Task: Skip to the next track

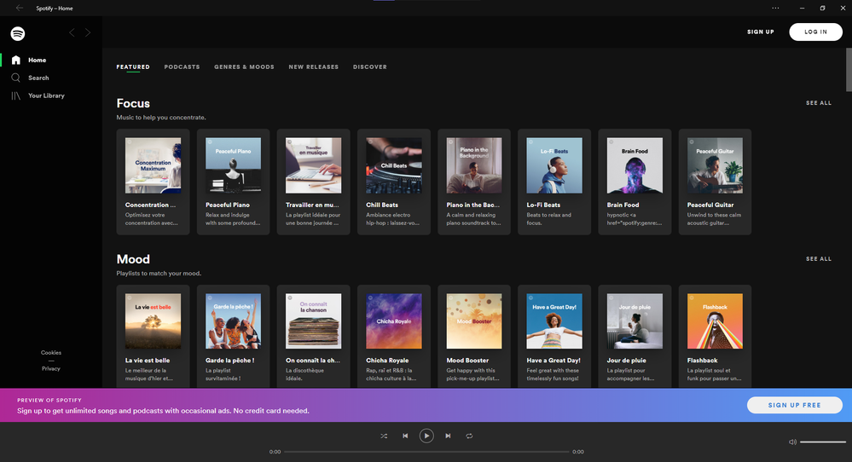Action: (448, 436)
